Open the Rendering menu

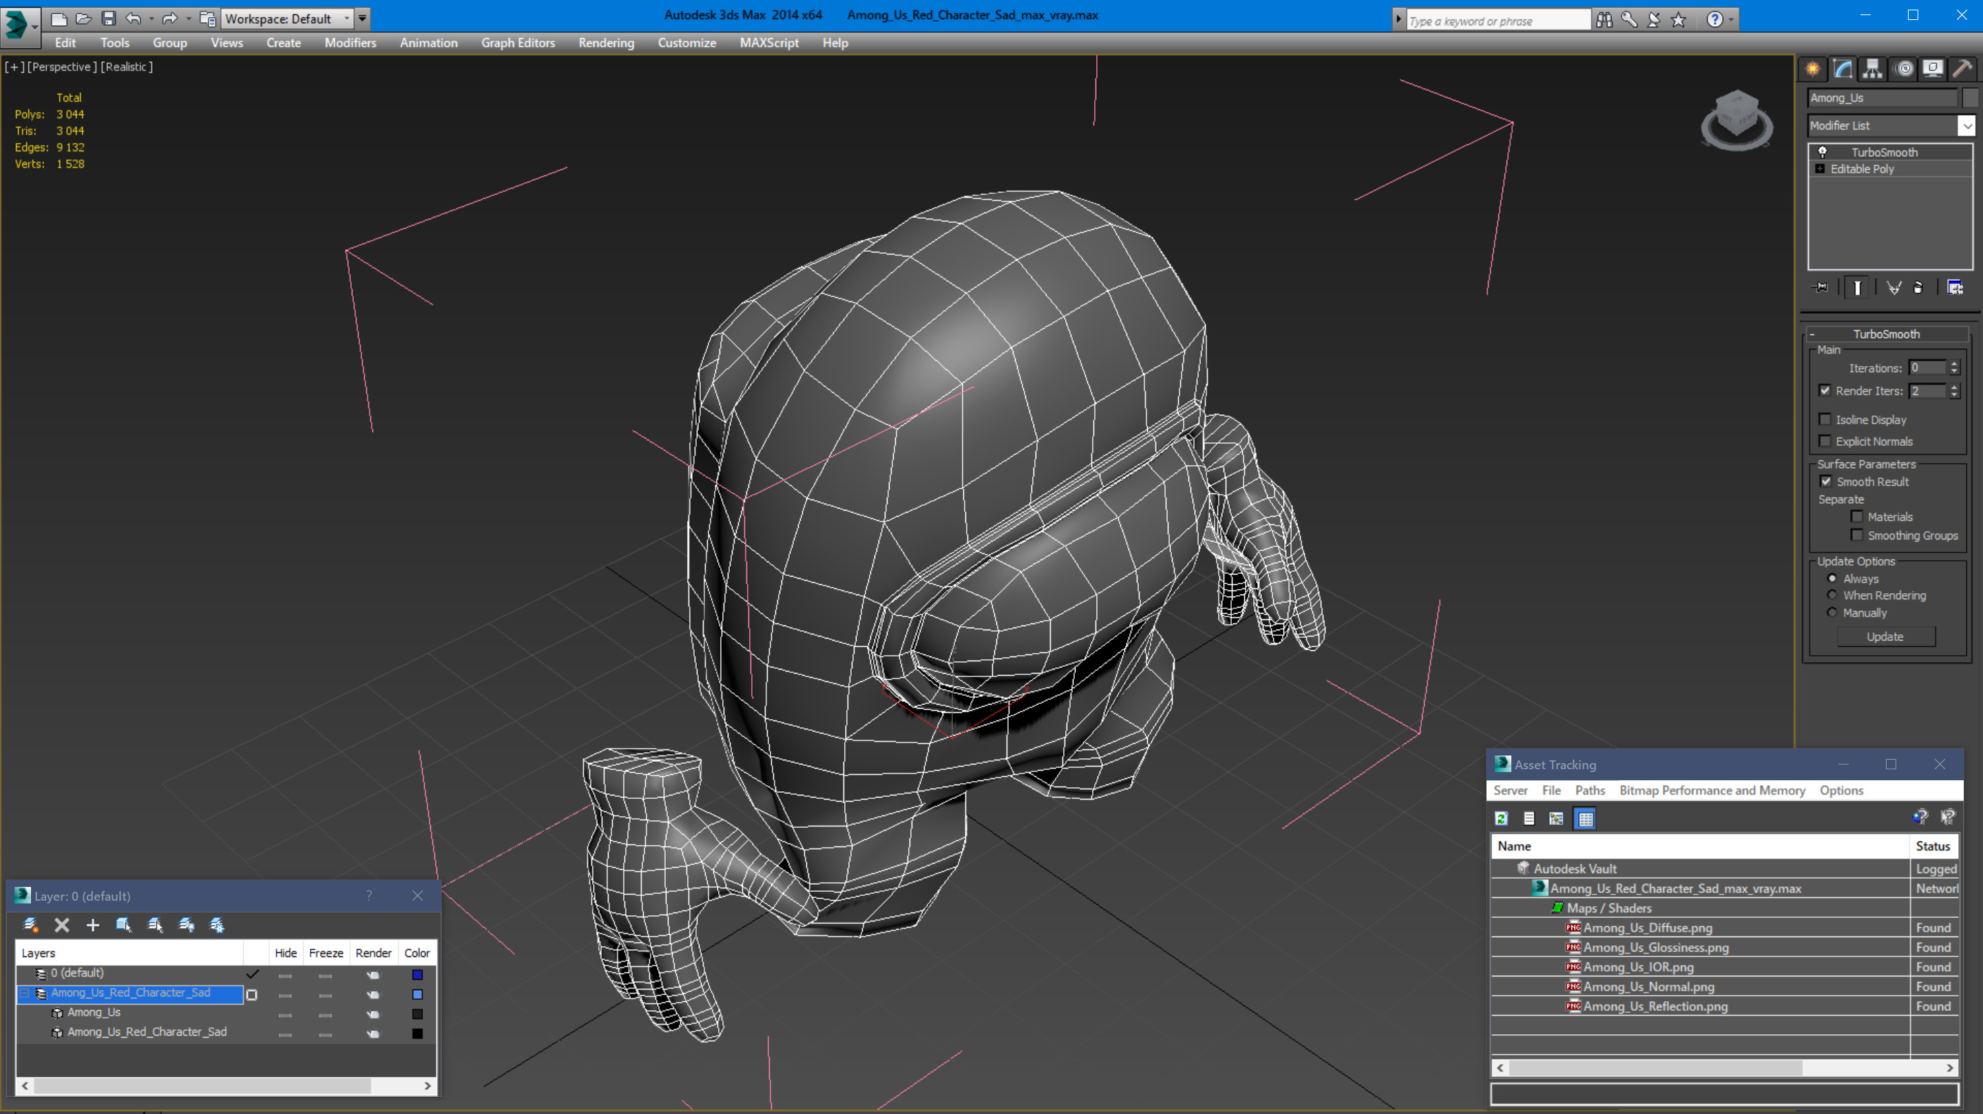[x=607, y=43]
